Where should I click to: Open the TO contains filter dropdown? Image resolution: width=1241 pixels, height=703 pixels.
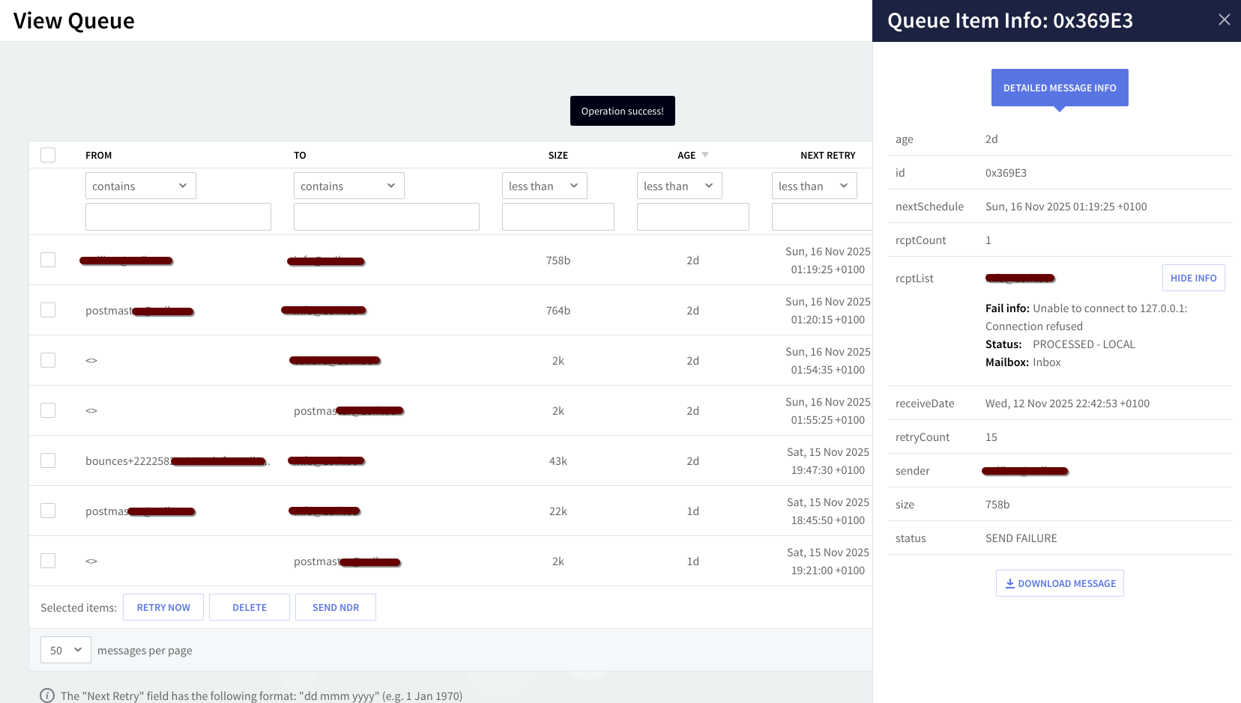[x=348, y=186]
